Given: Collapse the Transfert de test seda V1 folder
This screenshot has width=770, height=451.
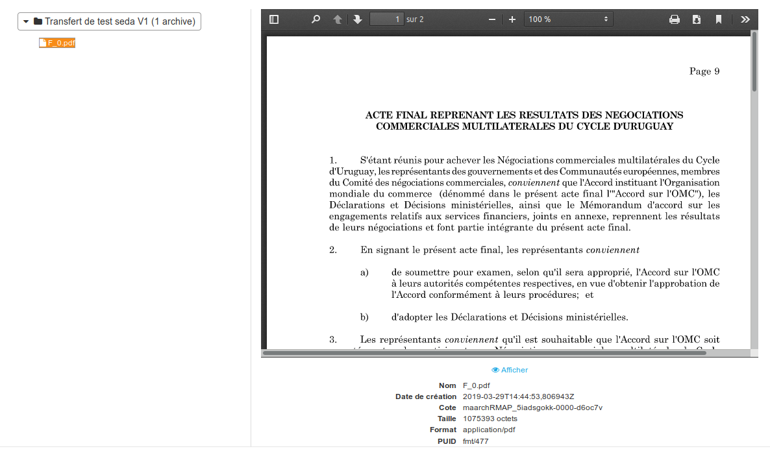Looking at the screenshot, I should point(26,21).
